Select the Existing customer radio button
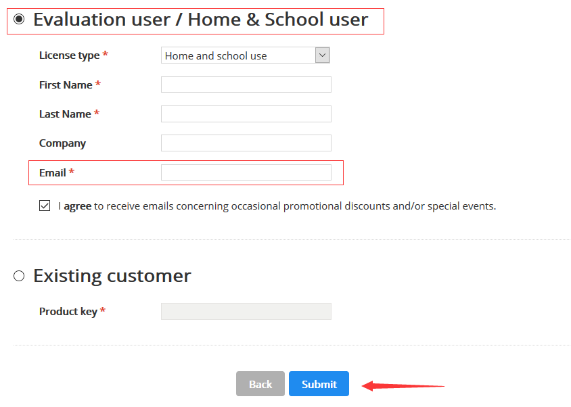Viewport: 571px width, 407px height. tap(19, 276)
